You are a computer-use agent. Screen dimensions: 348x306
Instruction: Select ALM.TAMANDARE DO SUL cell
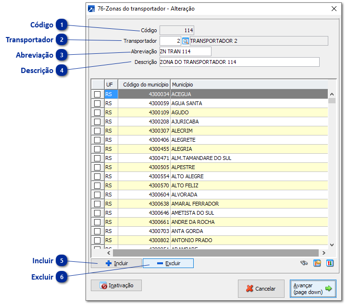[x=249, y=158]
